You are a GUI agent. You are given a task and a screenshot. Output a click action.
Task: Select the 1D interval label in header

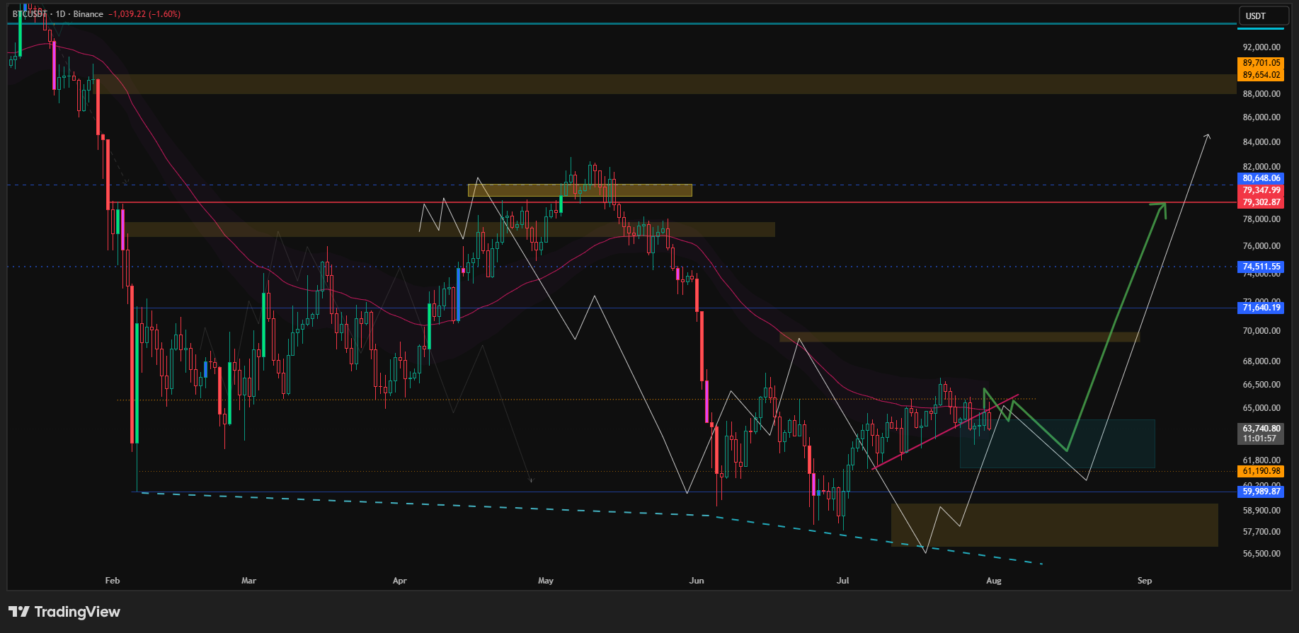pos(60,14)
